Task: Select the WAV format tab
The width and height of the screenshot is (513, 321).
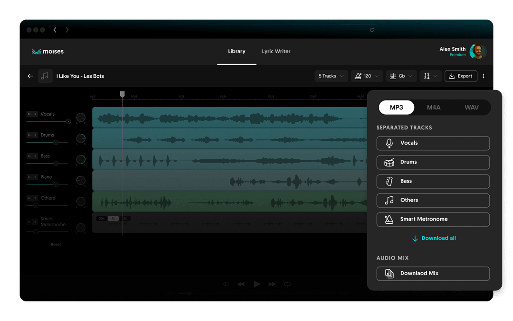Action: point(472,108)
